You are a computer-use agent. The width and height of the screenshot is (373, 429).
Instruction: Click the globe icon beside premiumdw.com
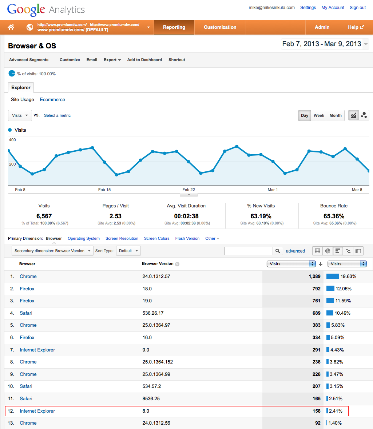point(30,27)
